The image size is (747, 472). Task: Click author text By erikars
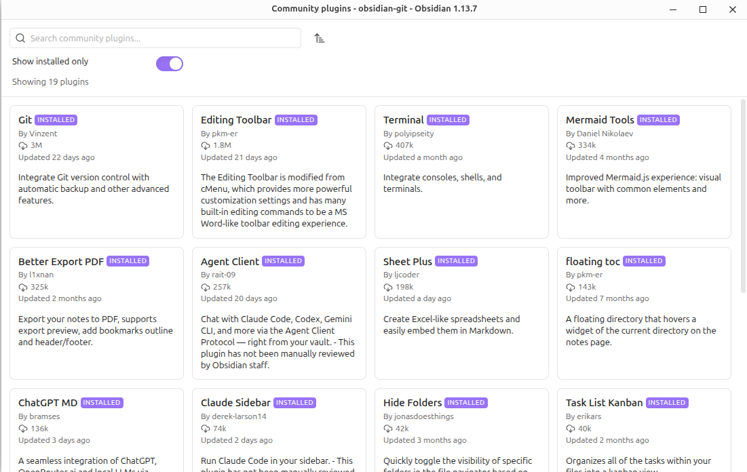coord(583,416)
